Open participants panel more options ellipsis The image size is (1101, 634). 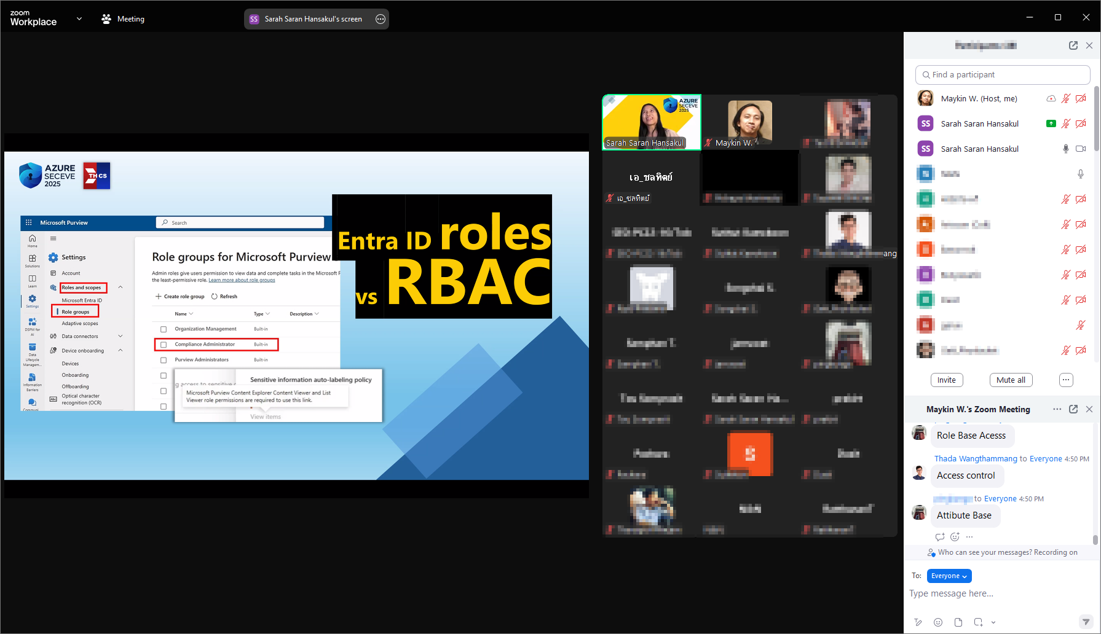[x=1066, y=380]
